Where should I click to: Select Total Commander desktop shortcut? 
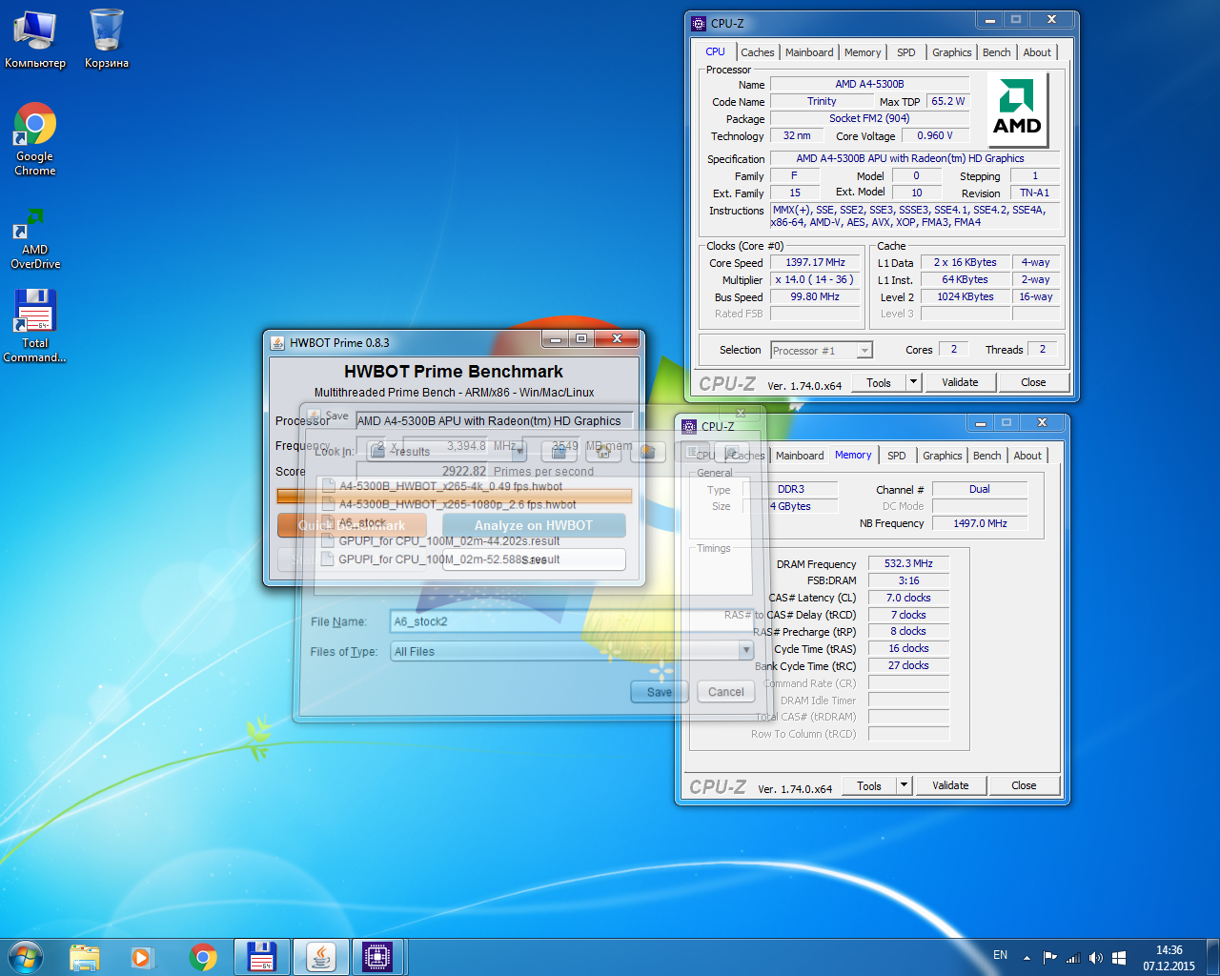pyautogui.click(x=35, y=326)
